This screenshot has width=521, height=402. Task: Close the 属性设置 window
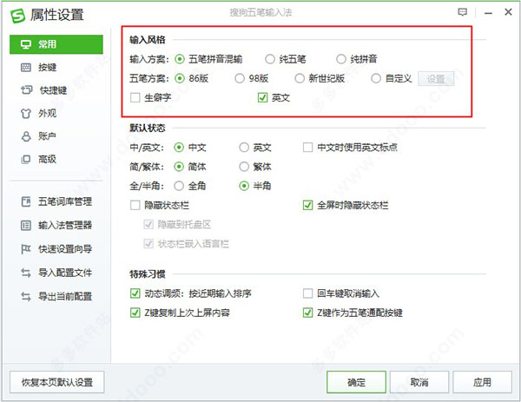point(508,12)
